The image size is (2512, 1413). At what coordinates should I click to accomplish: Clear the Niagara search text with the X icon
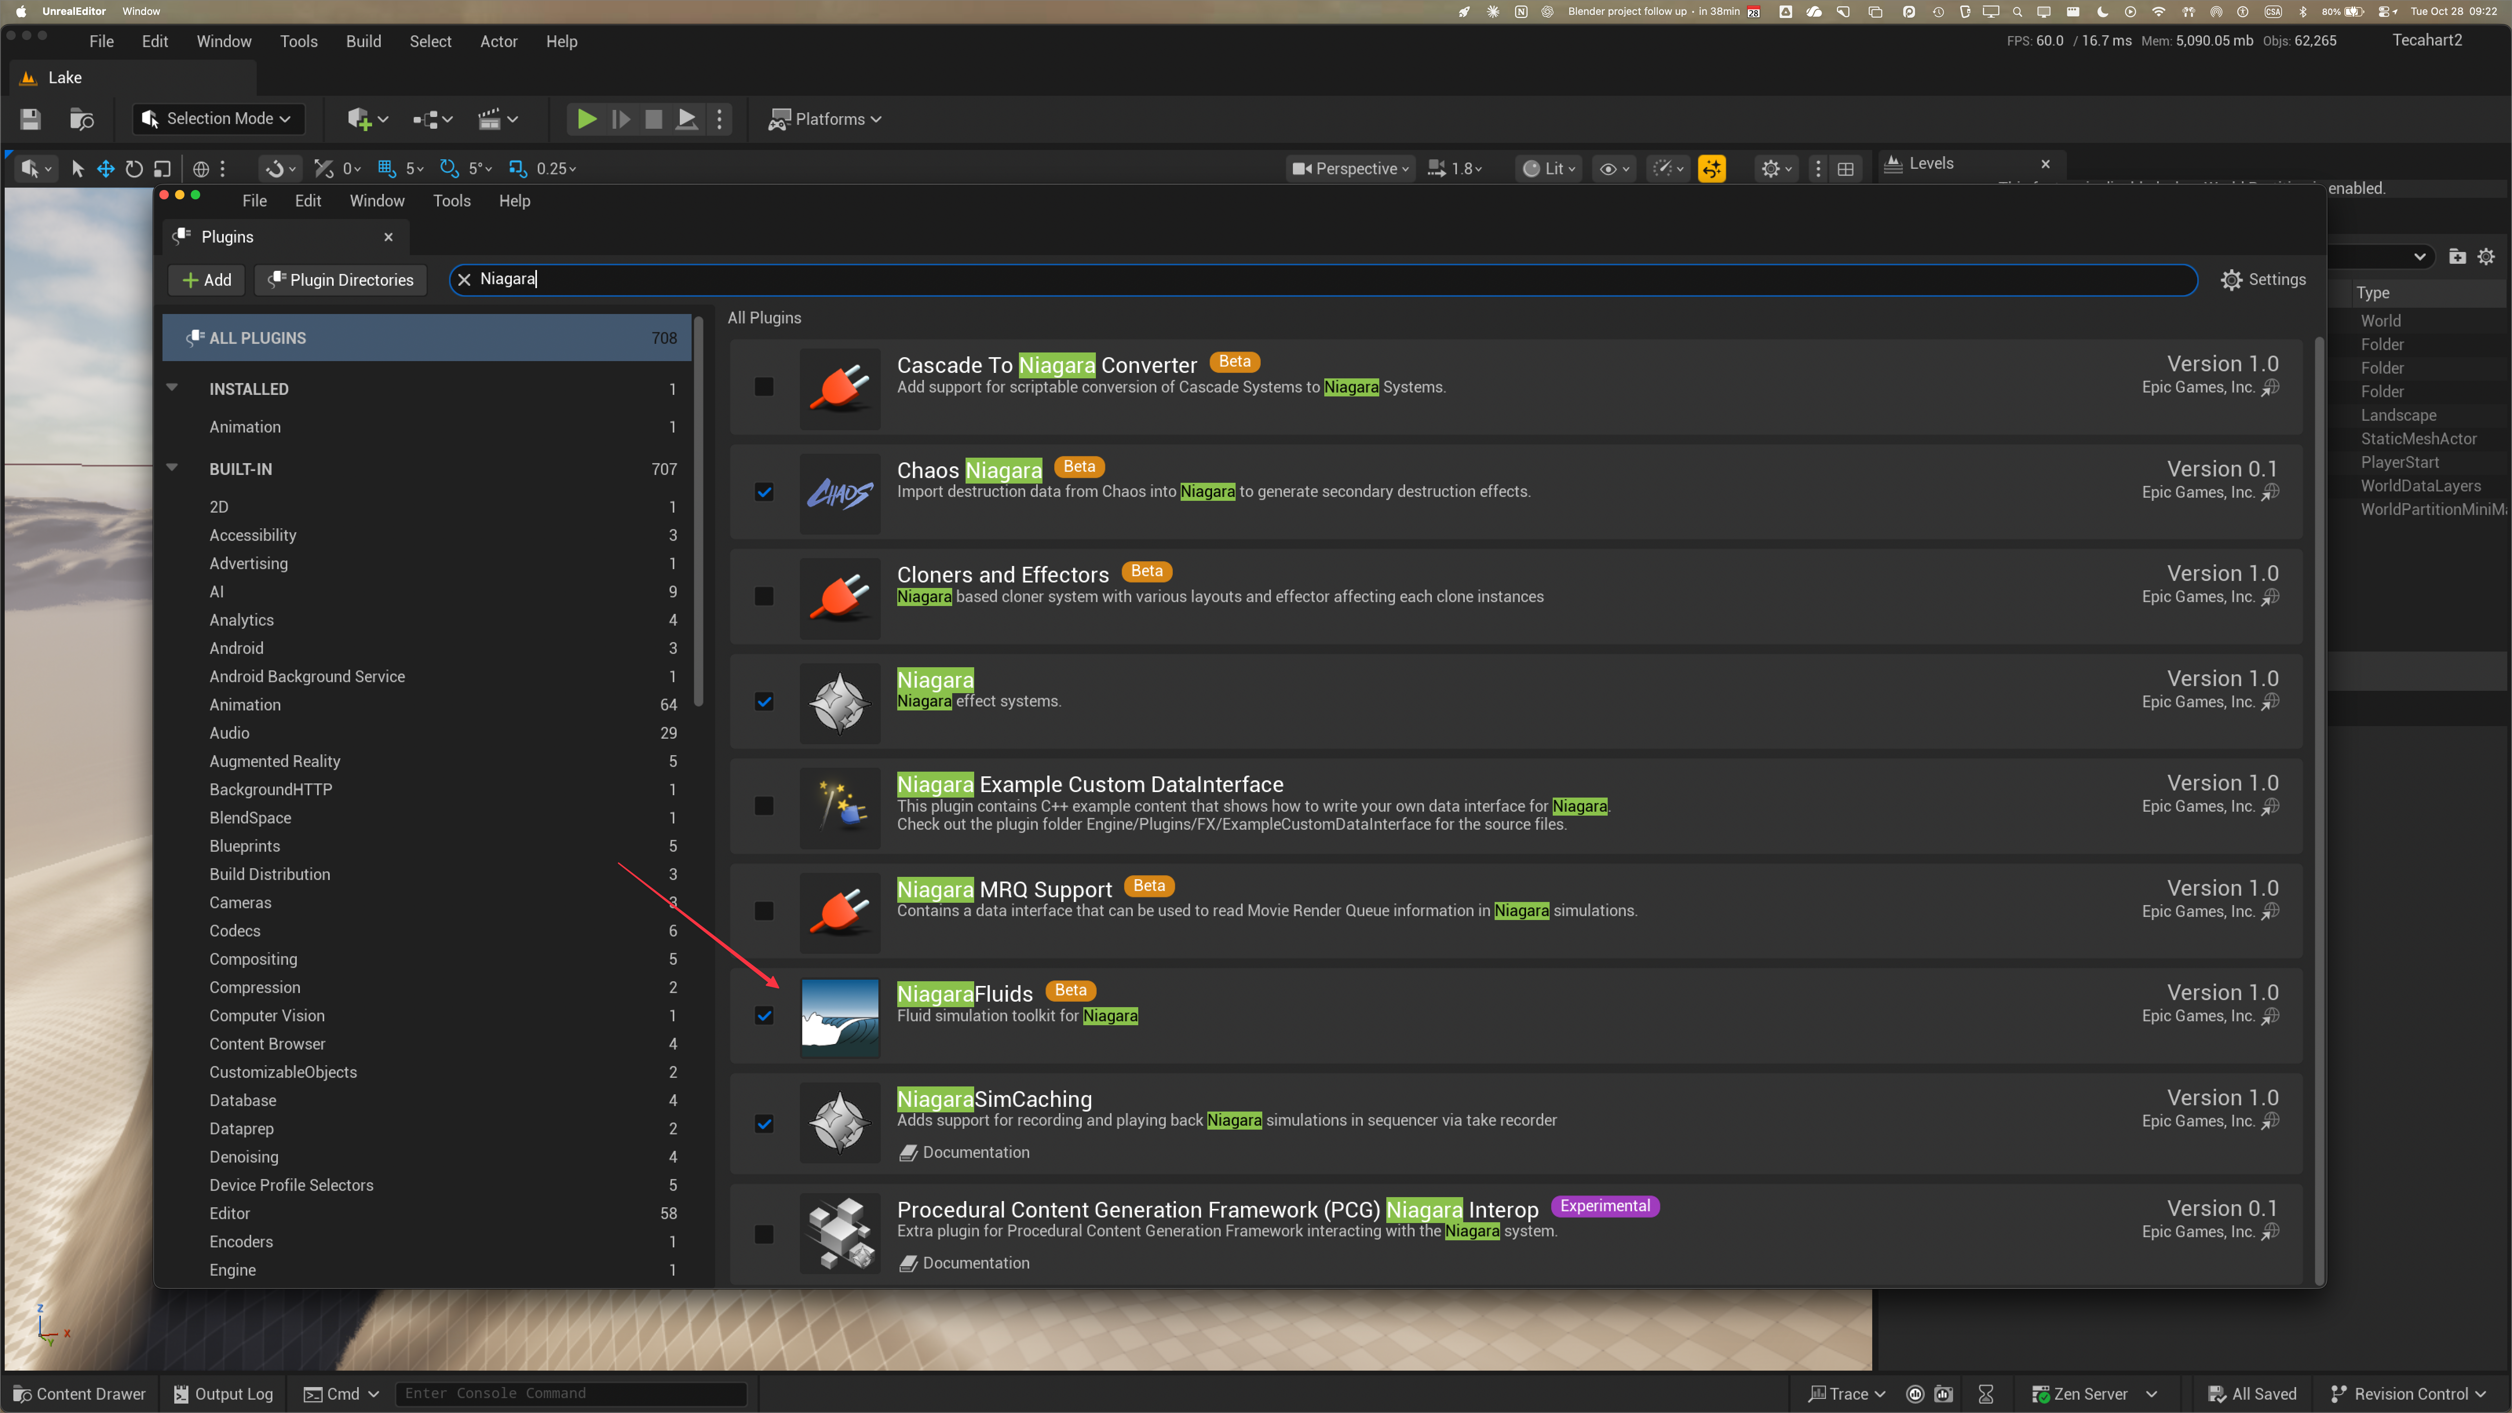point(464,280)
